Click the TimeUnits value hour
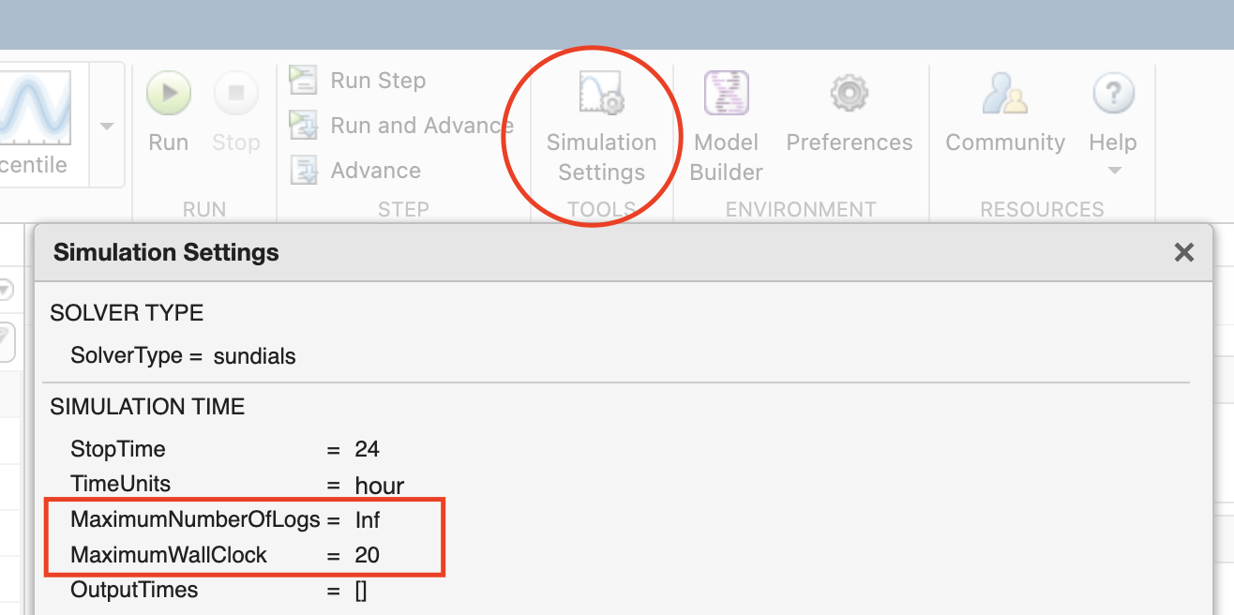 pyautogui.click(x=379, y=486)
